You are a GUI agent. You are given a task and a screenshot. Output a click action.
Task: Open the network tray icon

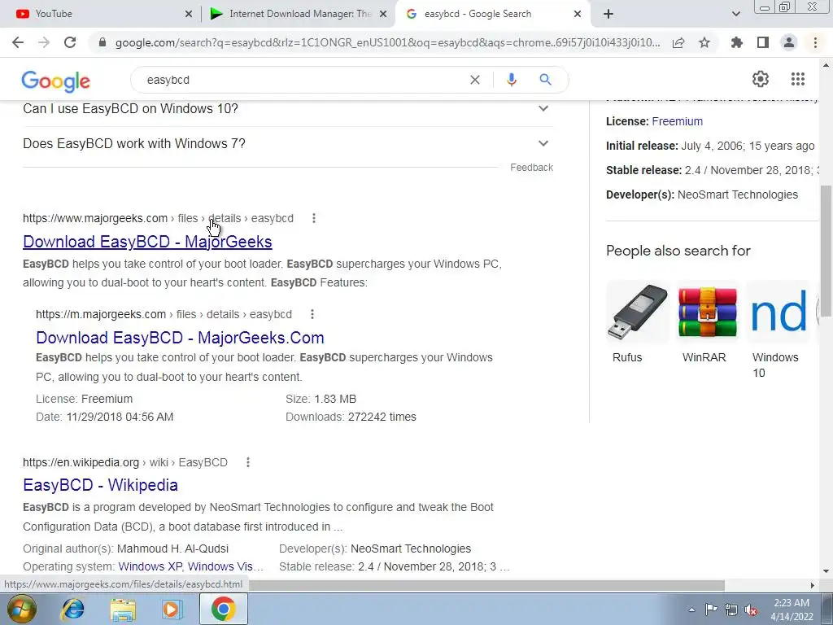pos(731,610)
